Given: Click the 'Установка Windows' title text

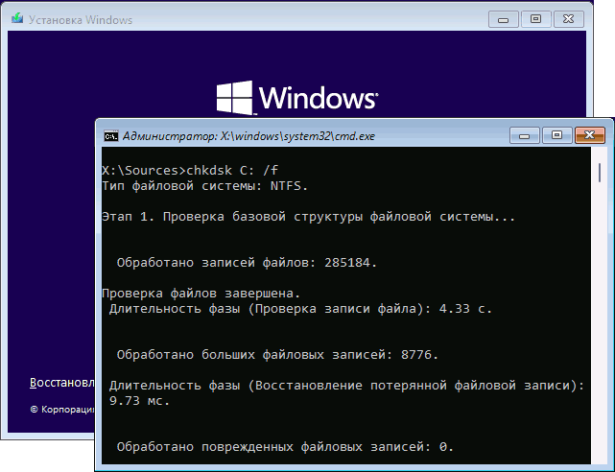Looking at the screenshot, I should tap(81, 20).
